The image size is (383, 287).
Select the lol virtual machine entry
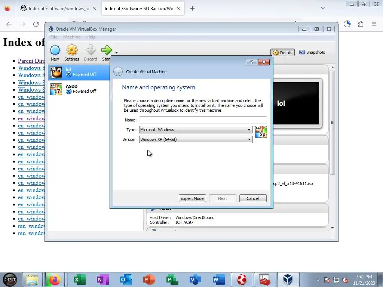[x=79, y=72]
